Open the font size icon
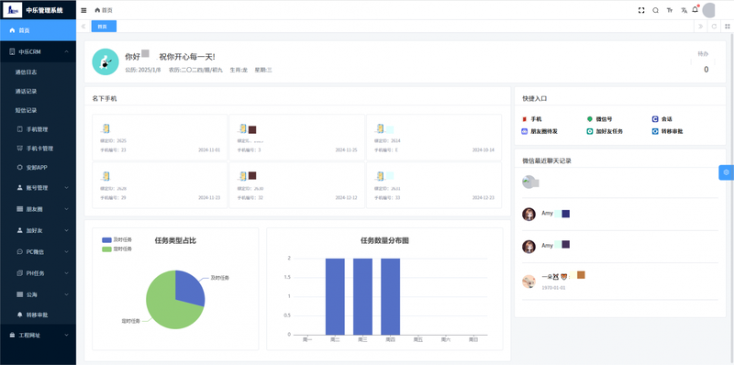This screenshot has height=365, width=734. [x=670, y=10]
